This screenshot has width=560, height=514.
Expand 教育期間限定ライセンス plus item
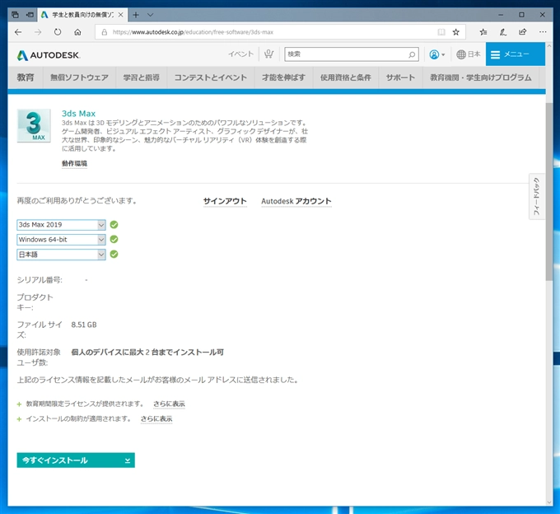[x=19, y=404]
